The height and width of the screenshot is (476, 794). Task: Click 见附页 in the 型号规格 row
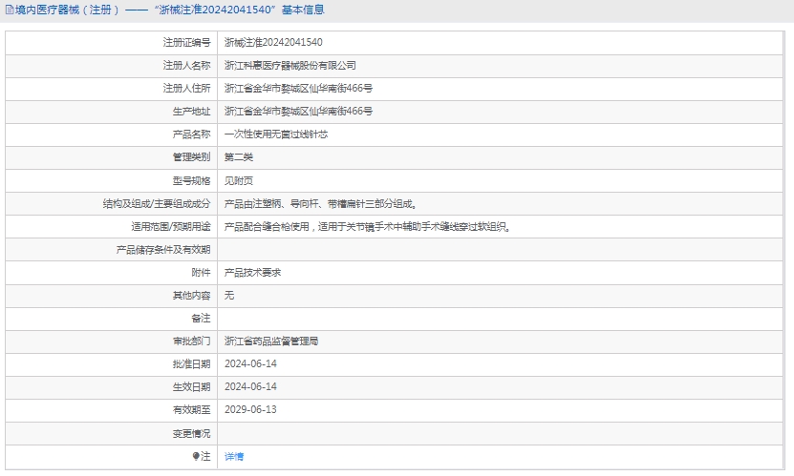239,180
